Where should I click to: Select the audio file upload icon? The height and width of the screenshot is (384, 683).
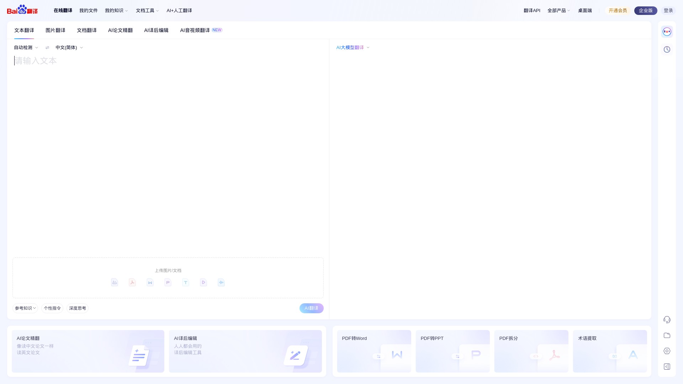[x=221, y=282]
